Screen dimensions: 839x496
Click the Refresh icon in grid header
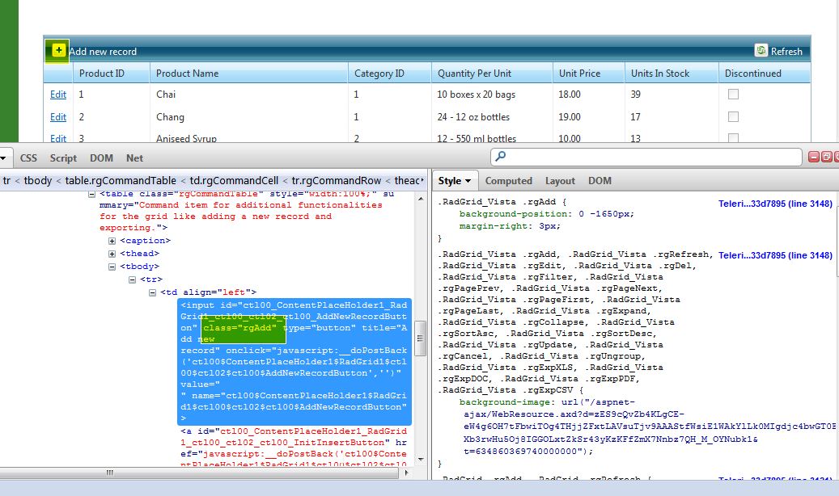tap(761, 51)
